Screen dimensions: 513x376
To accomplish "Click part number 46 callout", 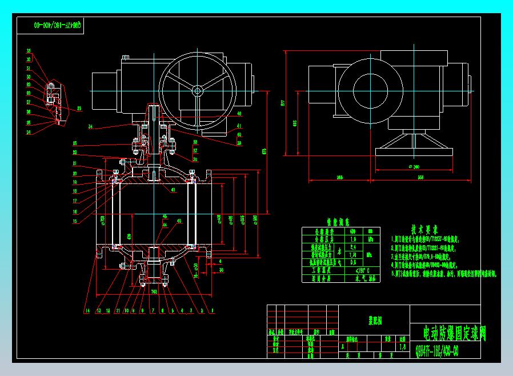I will [x=179, y=221].
